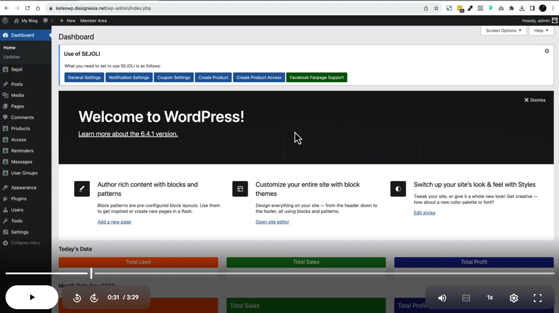Click the Facebook Fanpage Support button
Screen dimensions: 559x313
[x=317, y=78]
